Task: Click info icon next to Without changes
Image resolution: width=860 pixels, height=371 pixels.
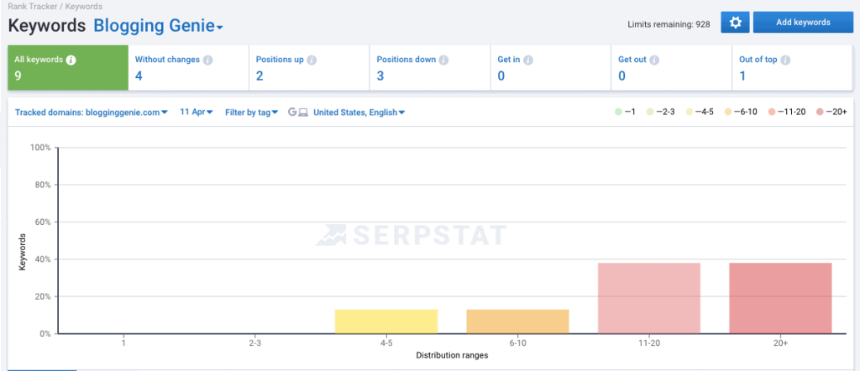Action: point(208,60)
